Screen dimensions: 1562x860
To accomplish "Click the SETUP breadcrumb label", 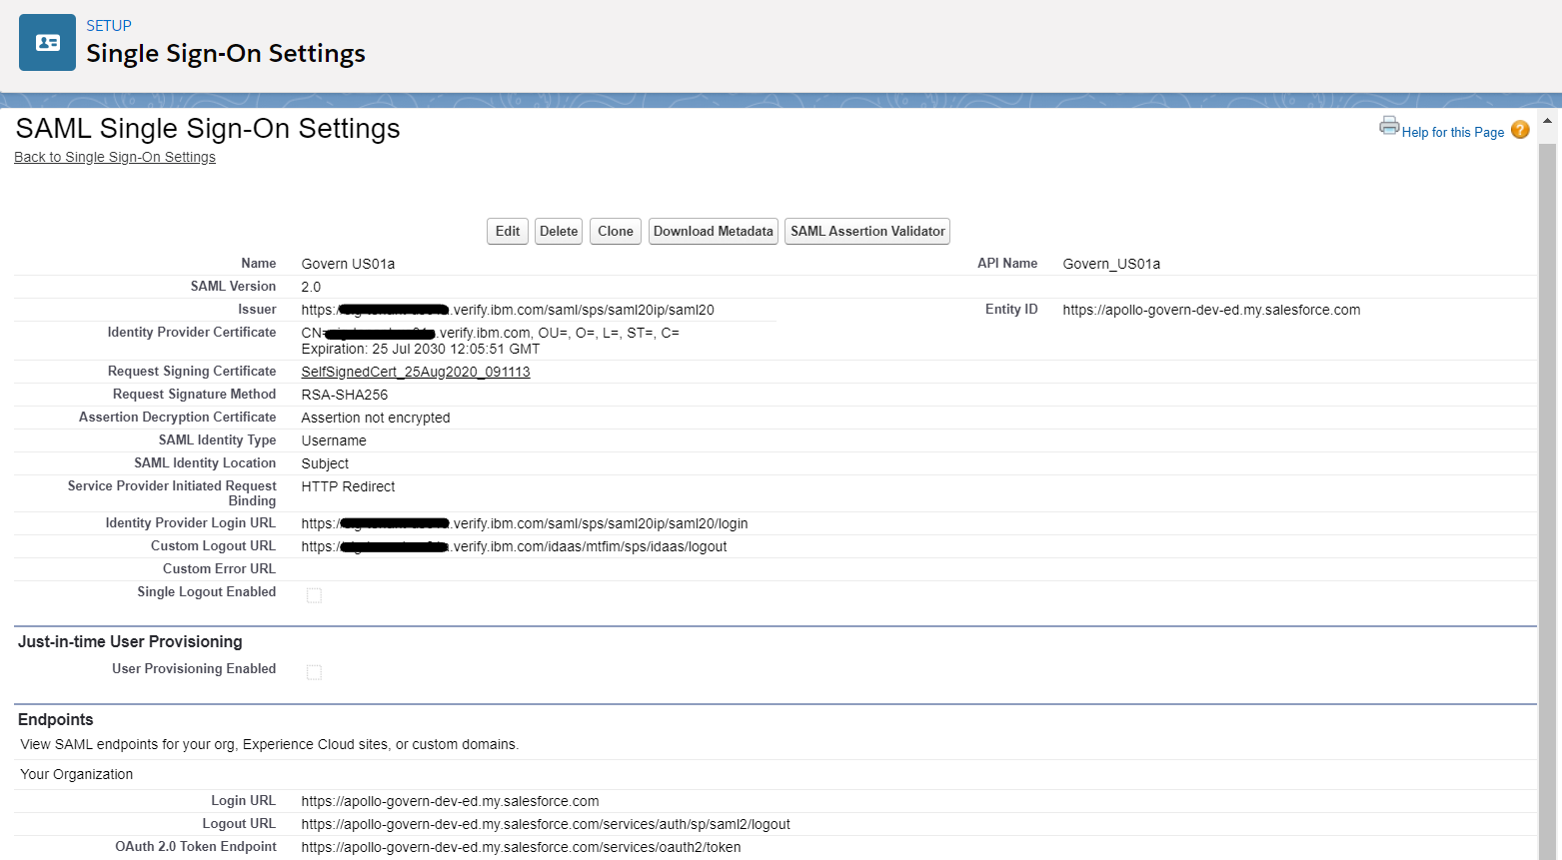I will pyautogui.click(x=109, y=26).
